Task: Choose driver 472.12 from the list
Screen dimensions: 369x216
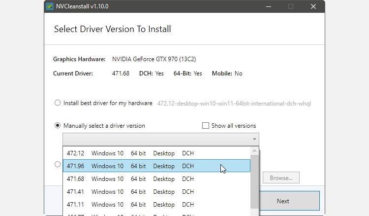Action: (156, 153)
